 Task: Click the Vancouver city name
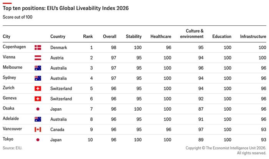(12, 129)
